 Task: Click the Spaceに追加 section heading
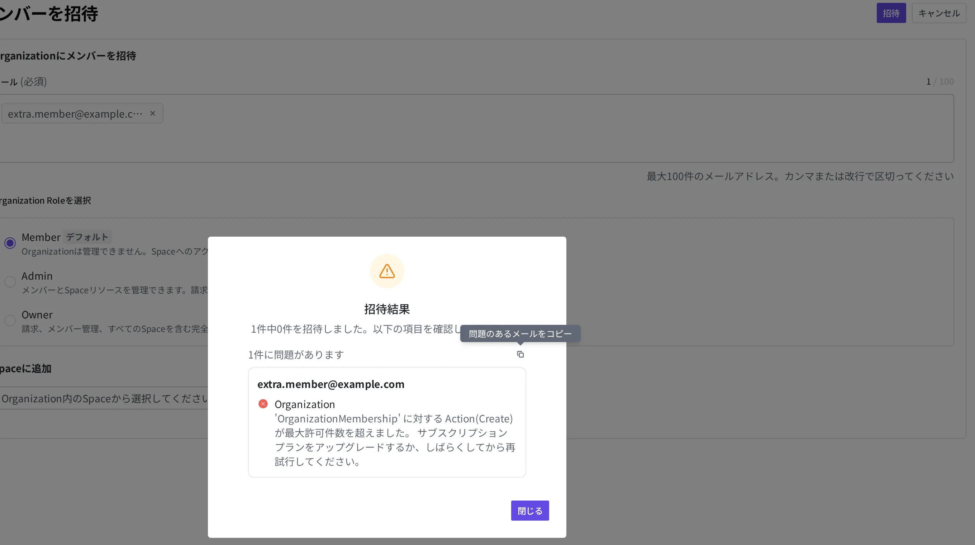pos(25,368)
